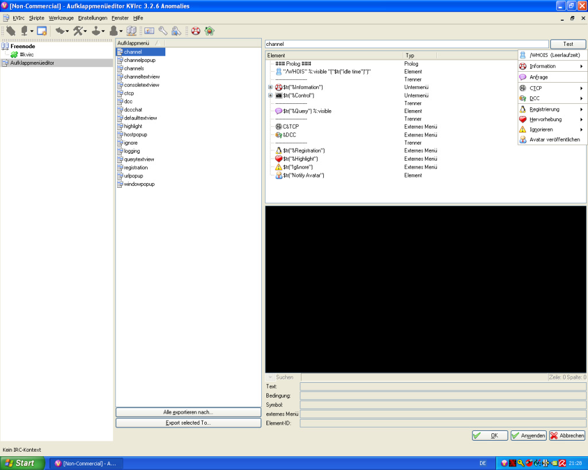Select the highlight popup in list
588x470 pixels.
(133, 126)
